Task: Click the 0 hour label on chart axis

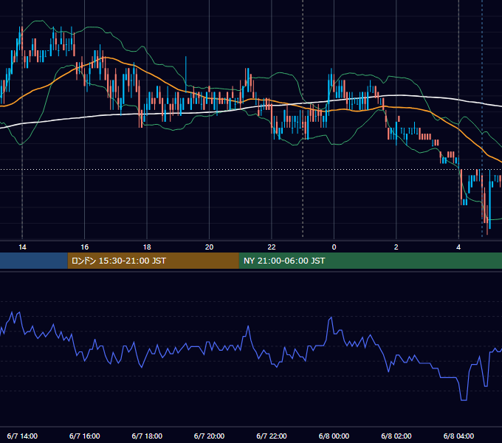Action: pos(334,247)
